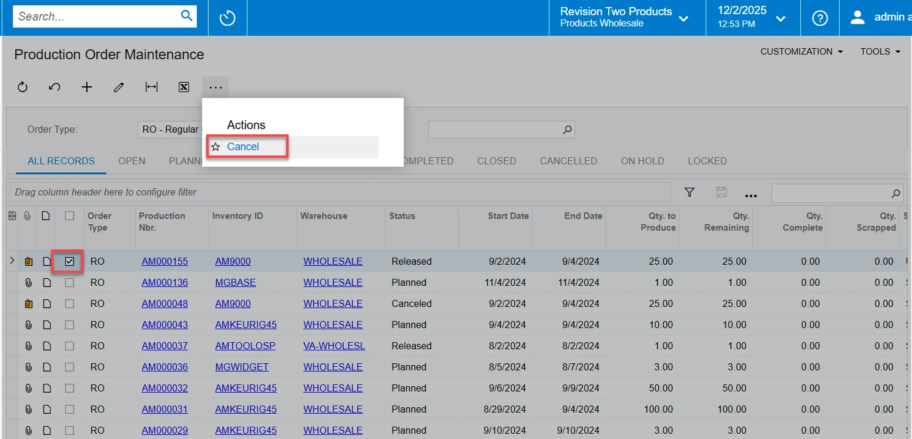Switch to the ON HOLD tab
This screenshot has width=912, height=439.
642,161
